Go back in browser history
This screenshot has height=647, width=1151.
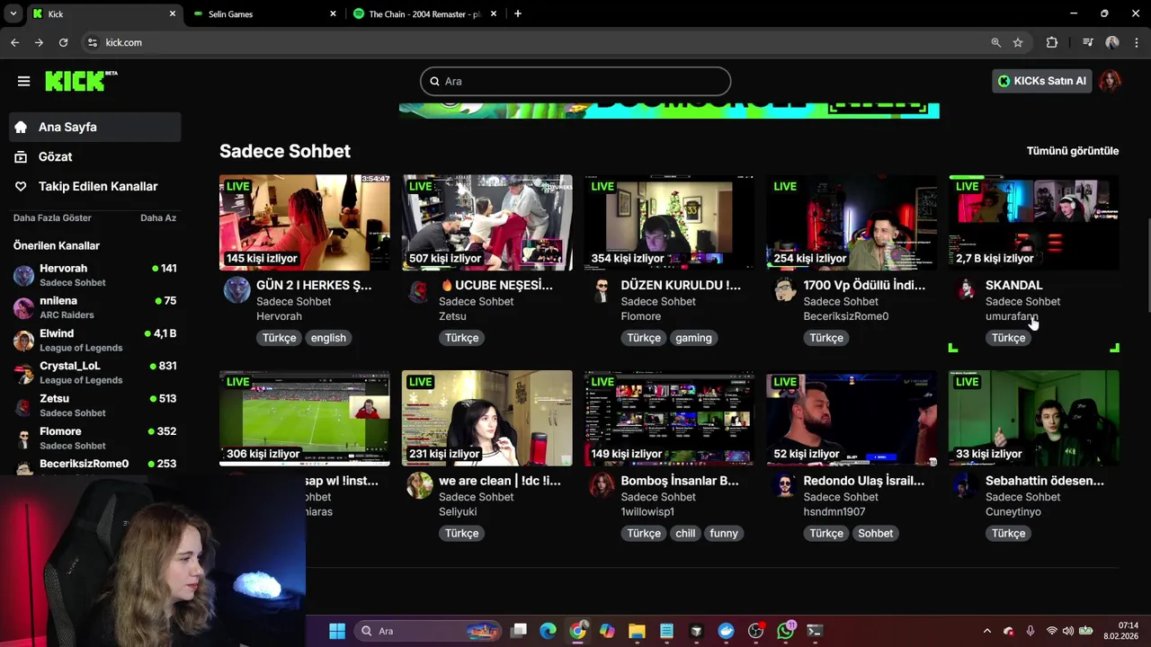pyautogui.click(x=14, y=42)
